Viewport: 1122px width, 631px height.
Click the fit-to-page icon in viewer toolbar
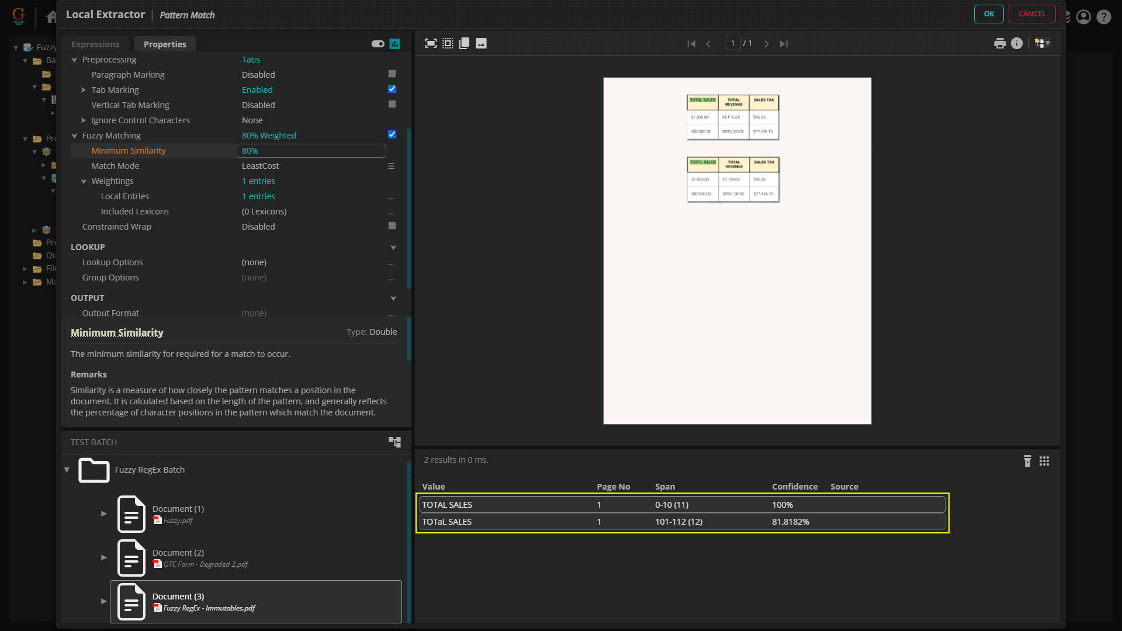point(431,43)
